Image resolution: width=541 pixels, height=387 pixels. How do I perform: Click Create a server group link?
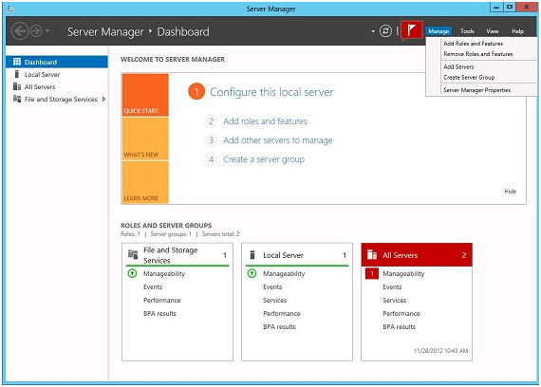[264, 159]
